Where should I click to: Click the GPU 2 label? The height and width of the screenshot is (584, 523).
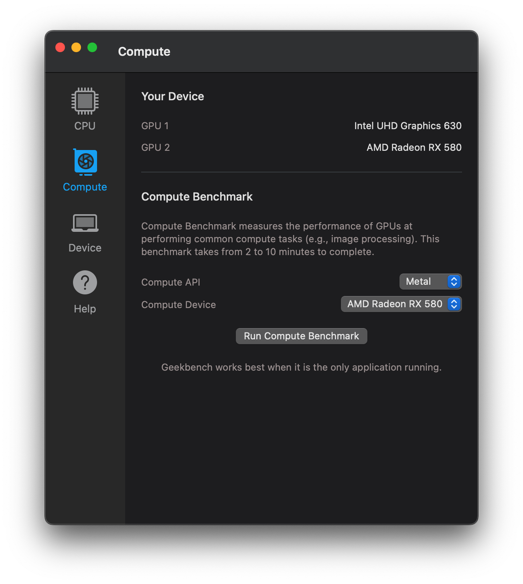point(155,147)
